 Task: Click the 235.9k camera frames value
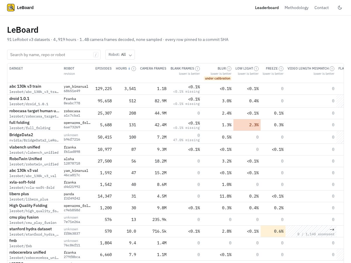click(x=159, y=219)
